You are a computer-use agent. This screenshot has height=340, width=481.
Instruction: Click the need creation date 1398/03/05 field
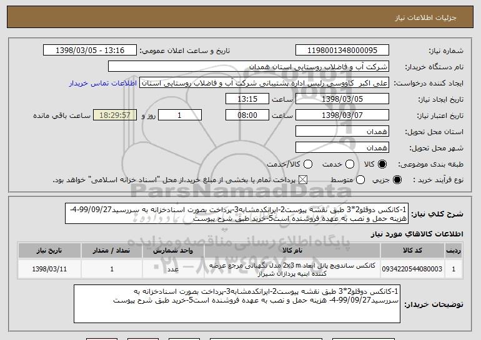click(342, 99)
